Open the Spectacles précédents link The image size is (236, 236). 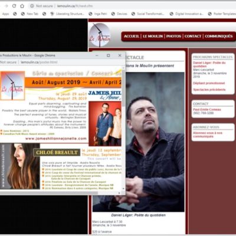[x=209, y=90]
